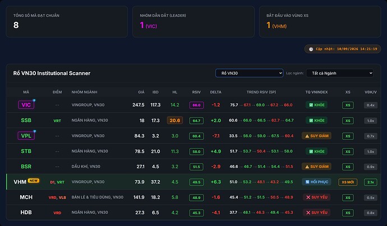Expand the Tất cả Ngành industry filter
The image size is (387, 226).
340,73
